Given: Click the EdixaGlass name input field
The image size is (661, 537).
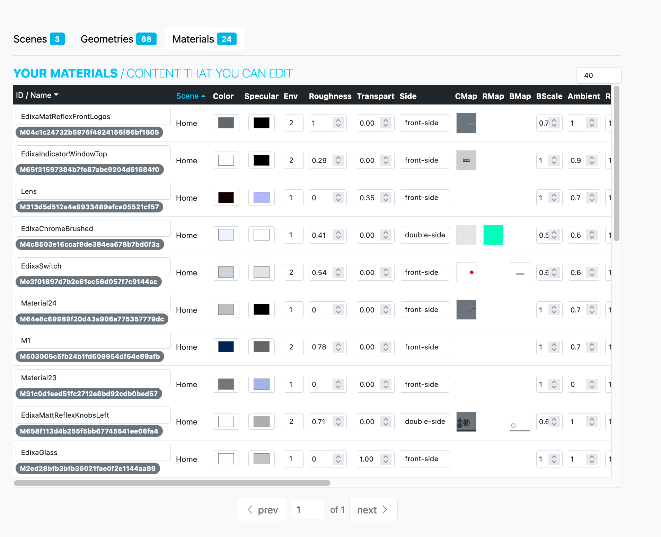Looking at the screenshot, I should (x=93, y=453).
